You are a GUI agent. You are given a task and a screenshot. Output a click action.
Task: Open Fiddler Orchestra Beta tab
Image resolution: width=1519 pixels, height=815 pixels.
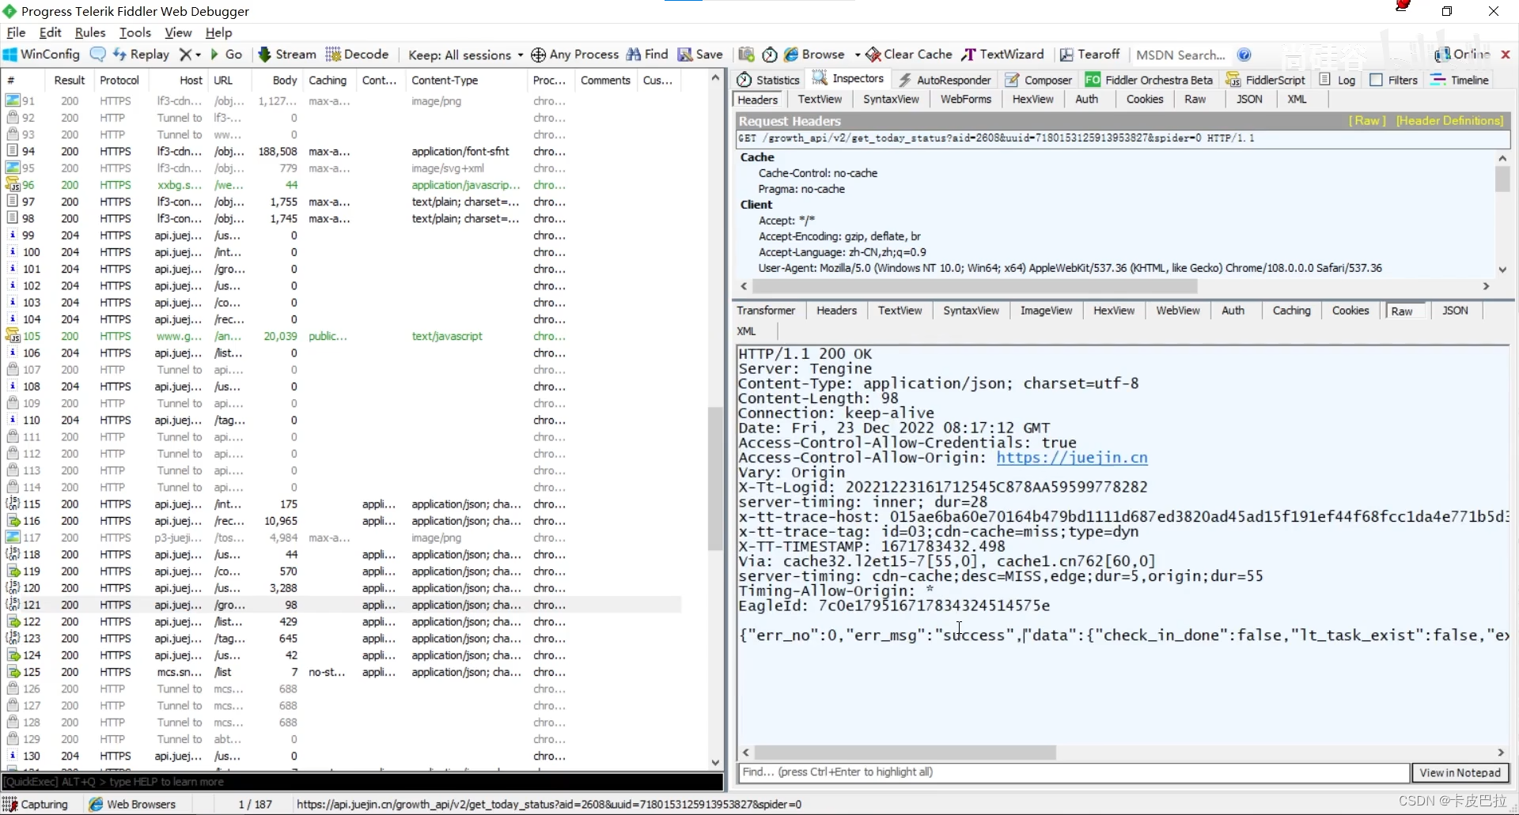1149,80
